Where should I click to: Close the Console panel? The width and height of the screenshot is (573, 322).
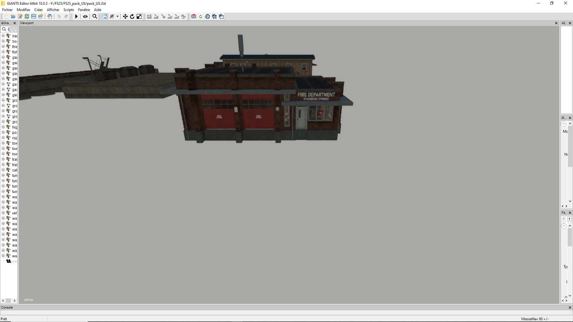pos(570,307)
